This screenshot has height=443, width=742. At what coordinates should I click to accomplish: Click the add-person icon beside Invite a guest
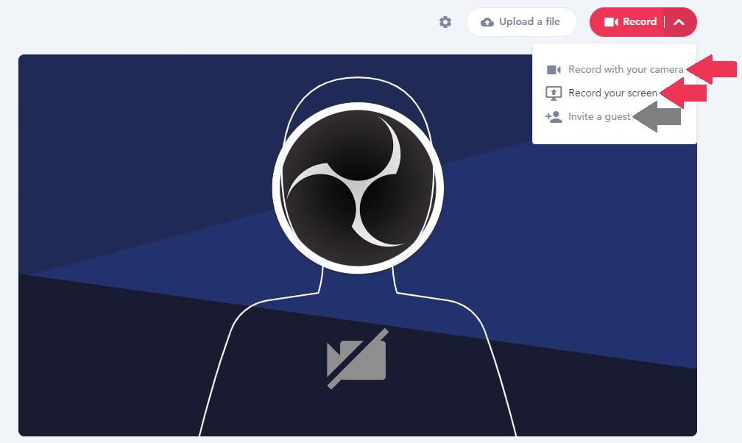[554, 117]
